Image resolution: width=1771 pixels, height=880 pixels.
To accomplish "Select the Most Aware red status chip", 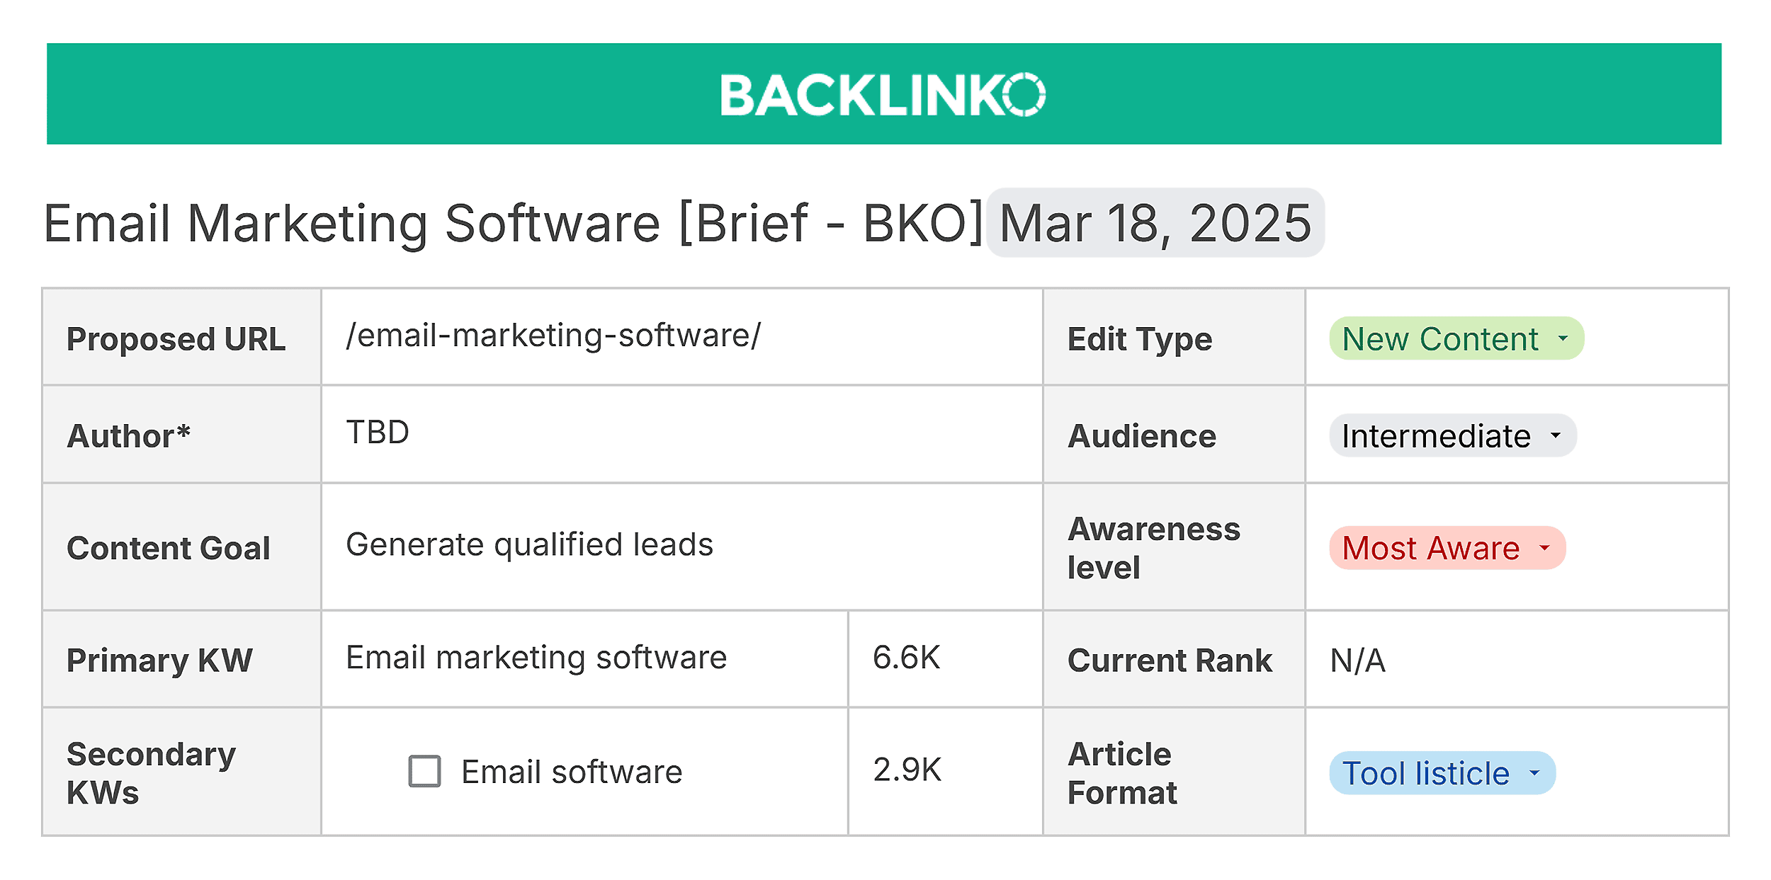I will point(1446,547).
